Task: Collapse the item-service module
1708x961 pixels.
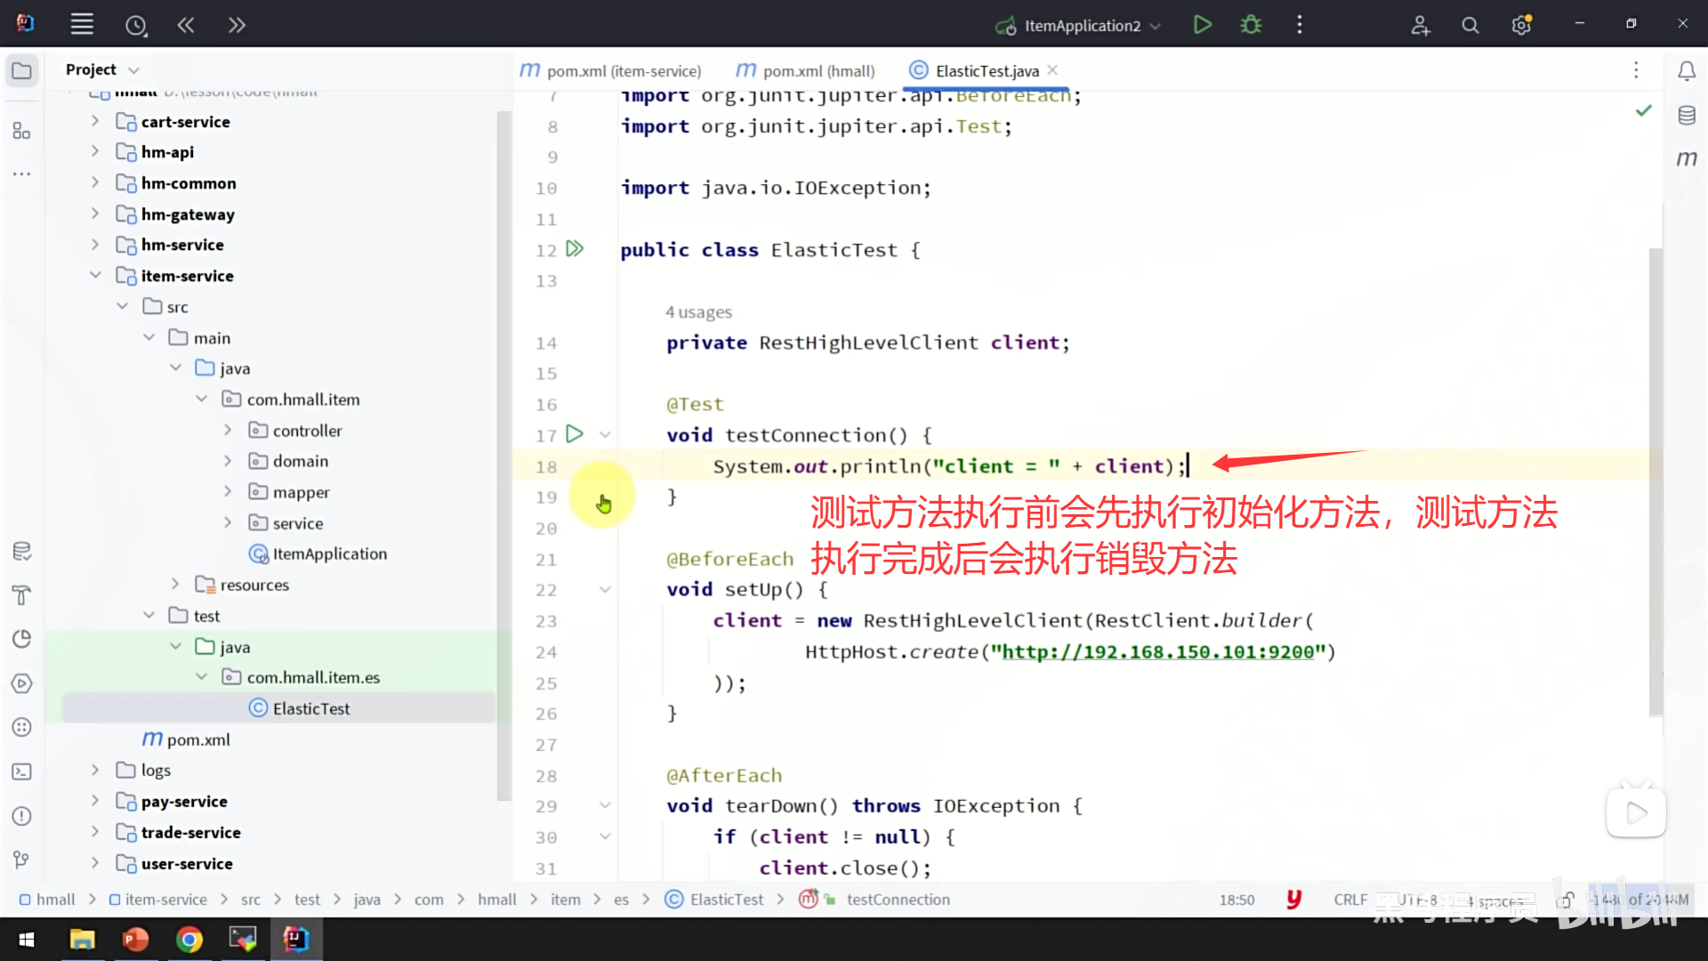Action: (95, 275)
